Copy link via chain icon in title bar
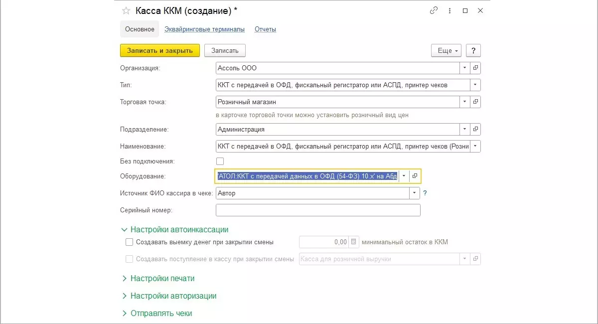This screenshot has height=324, width=598. [434, 10]
